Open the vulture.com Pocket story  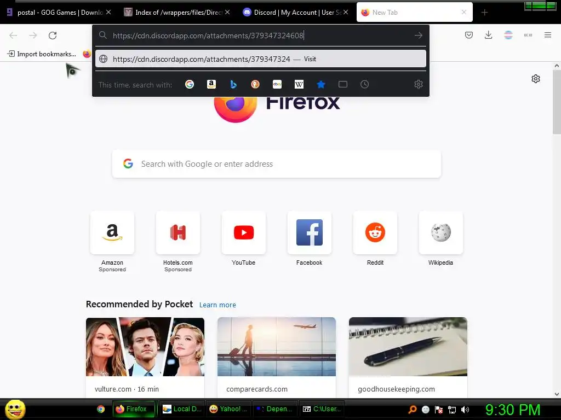tap(145, 357)
